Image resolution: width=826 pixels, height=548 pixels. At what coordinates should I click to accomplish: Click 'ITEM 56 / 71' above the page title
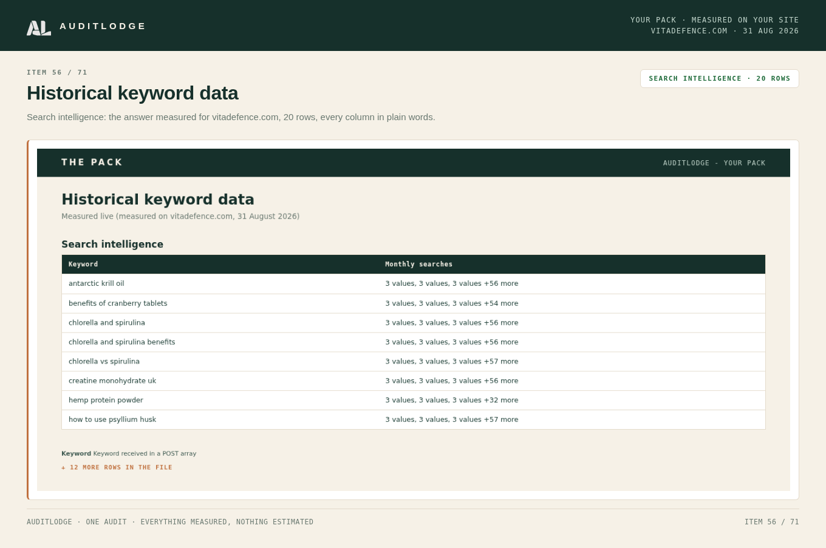[x=57, y=72]
